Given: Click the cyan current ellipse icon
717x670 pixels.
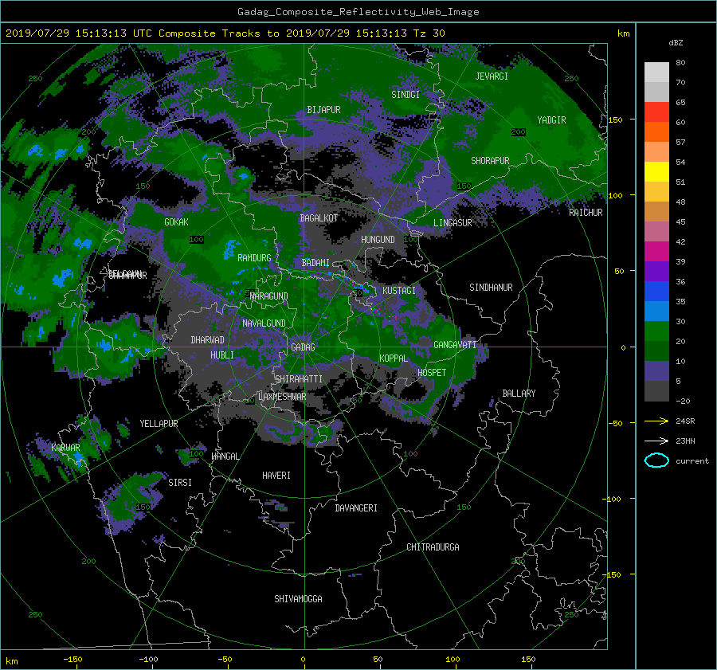Looking at the screenshot, I should (x=656, y=460).
